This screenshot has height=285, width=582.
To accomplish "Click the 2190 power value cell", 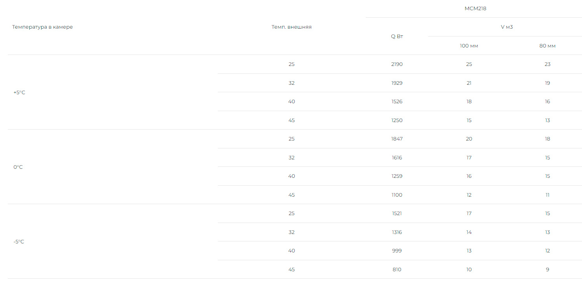I will point(397,64).
